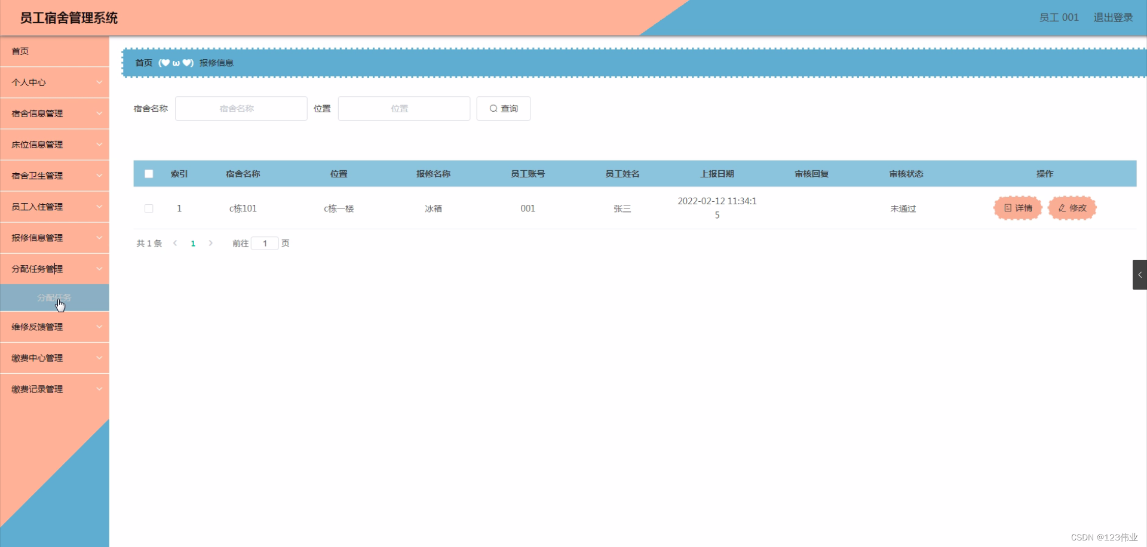Toggle the select-all checkbox in the table header

coord(149,173)
